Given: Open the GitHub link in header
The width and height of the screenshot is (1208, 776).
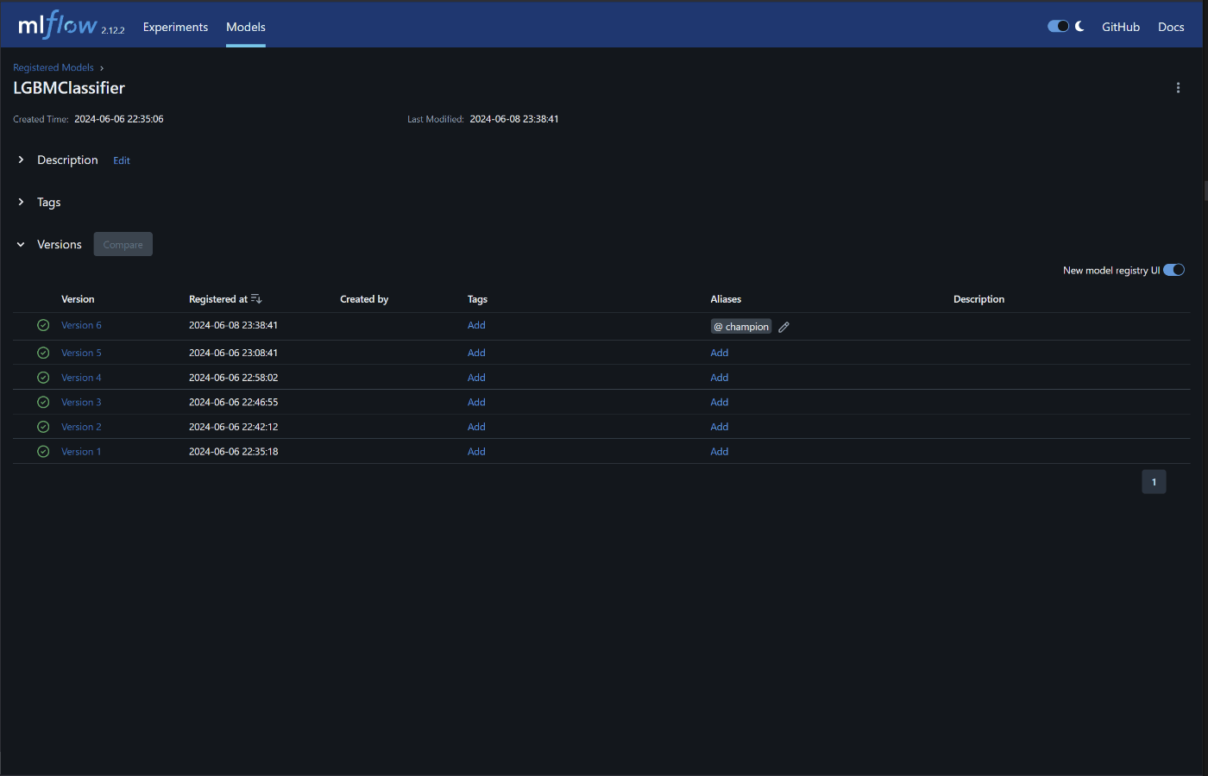Looking at the screenshot, I should pos(1121,27).
